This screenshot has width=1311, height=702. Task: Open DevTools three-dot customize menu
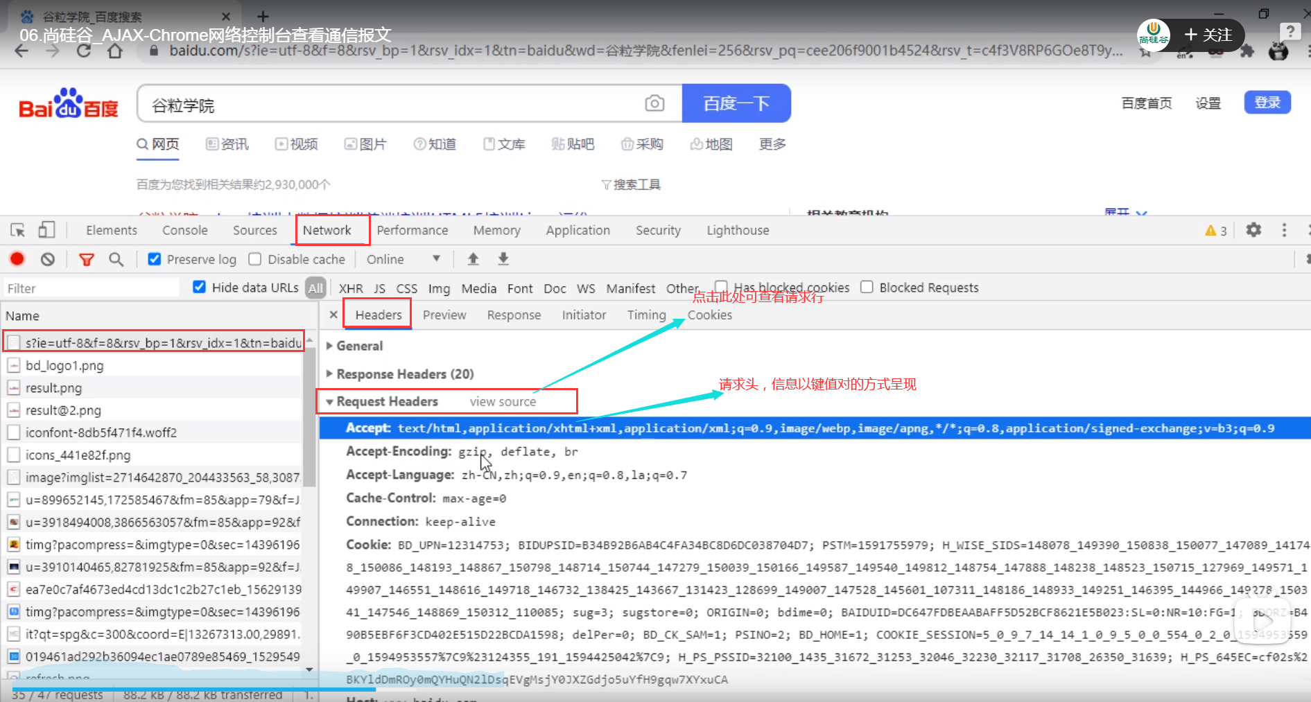[x=1284, y=230]
